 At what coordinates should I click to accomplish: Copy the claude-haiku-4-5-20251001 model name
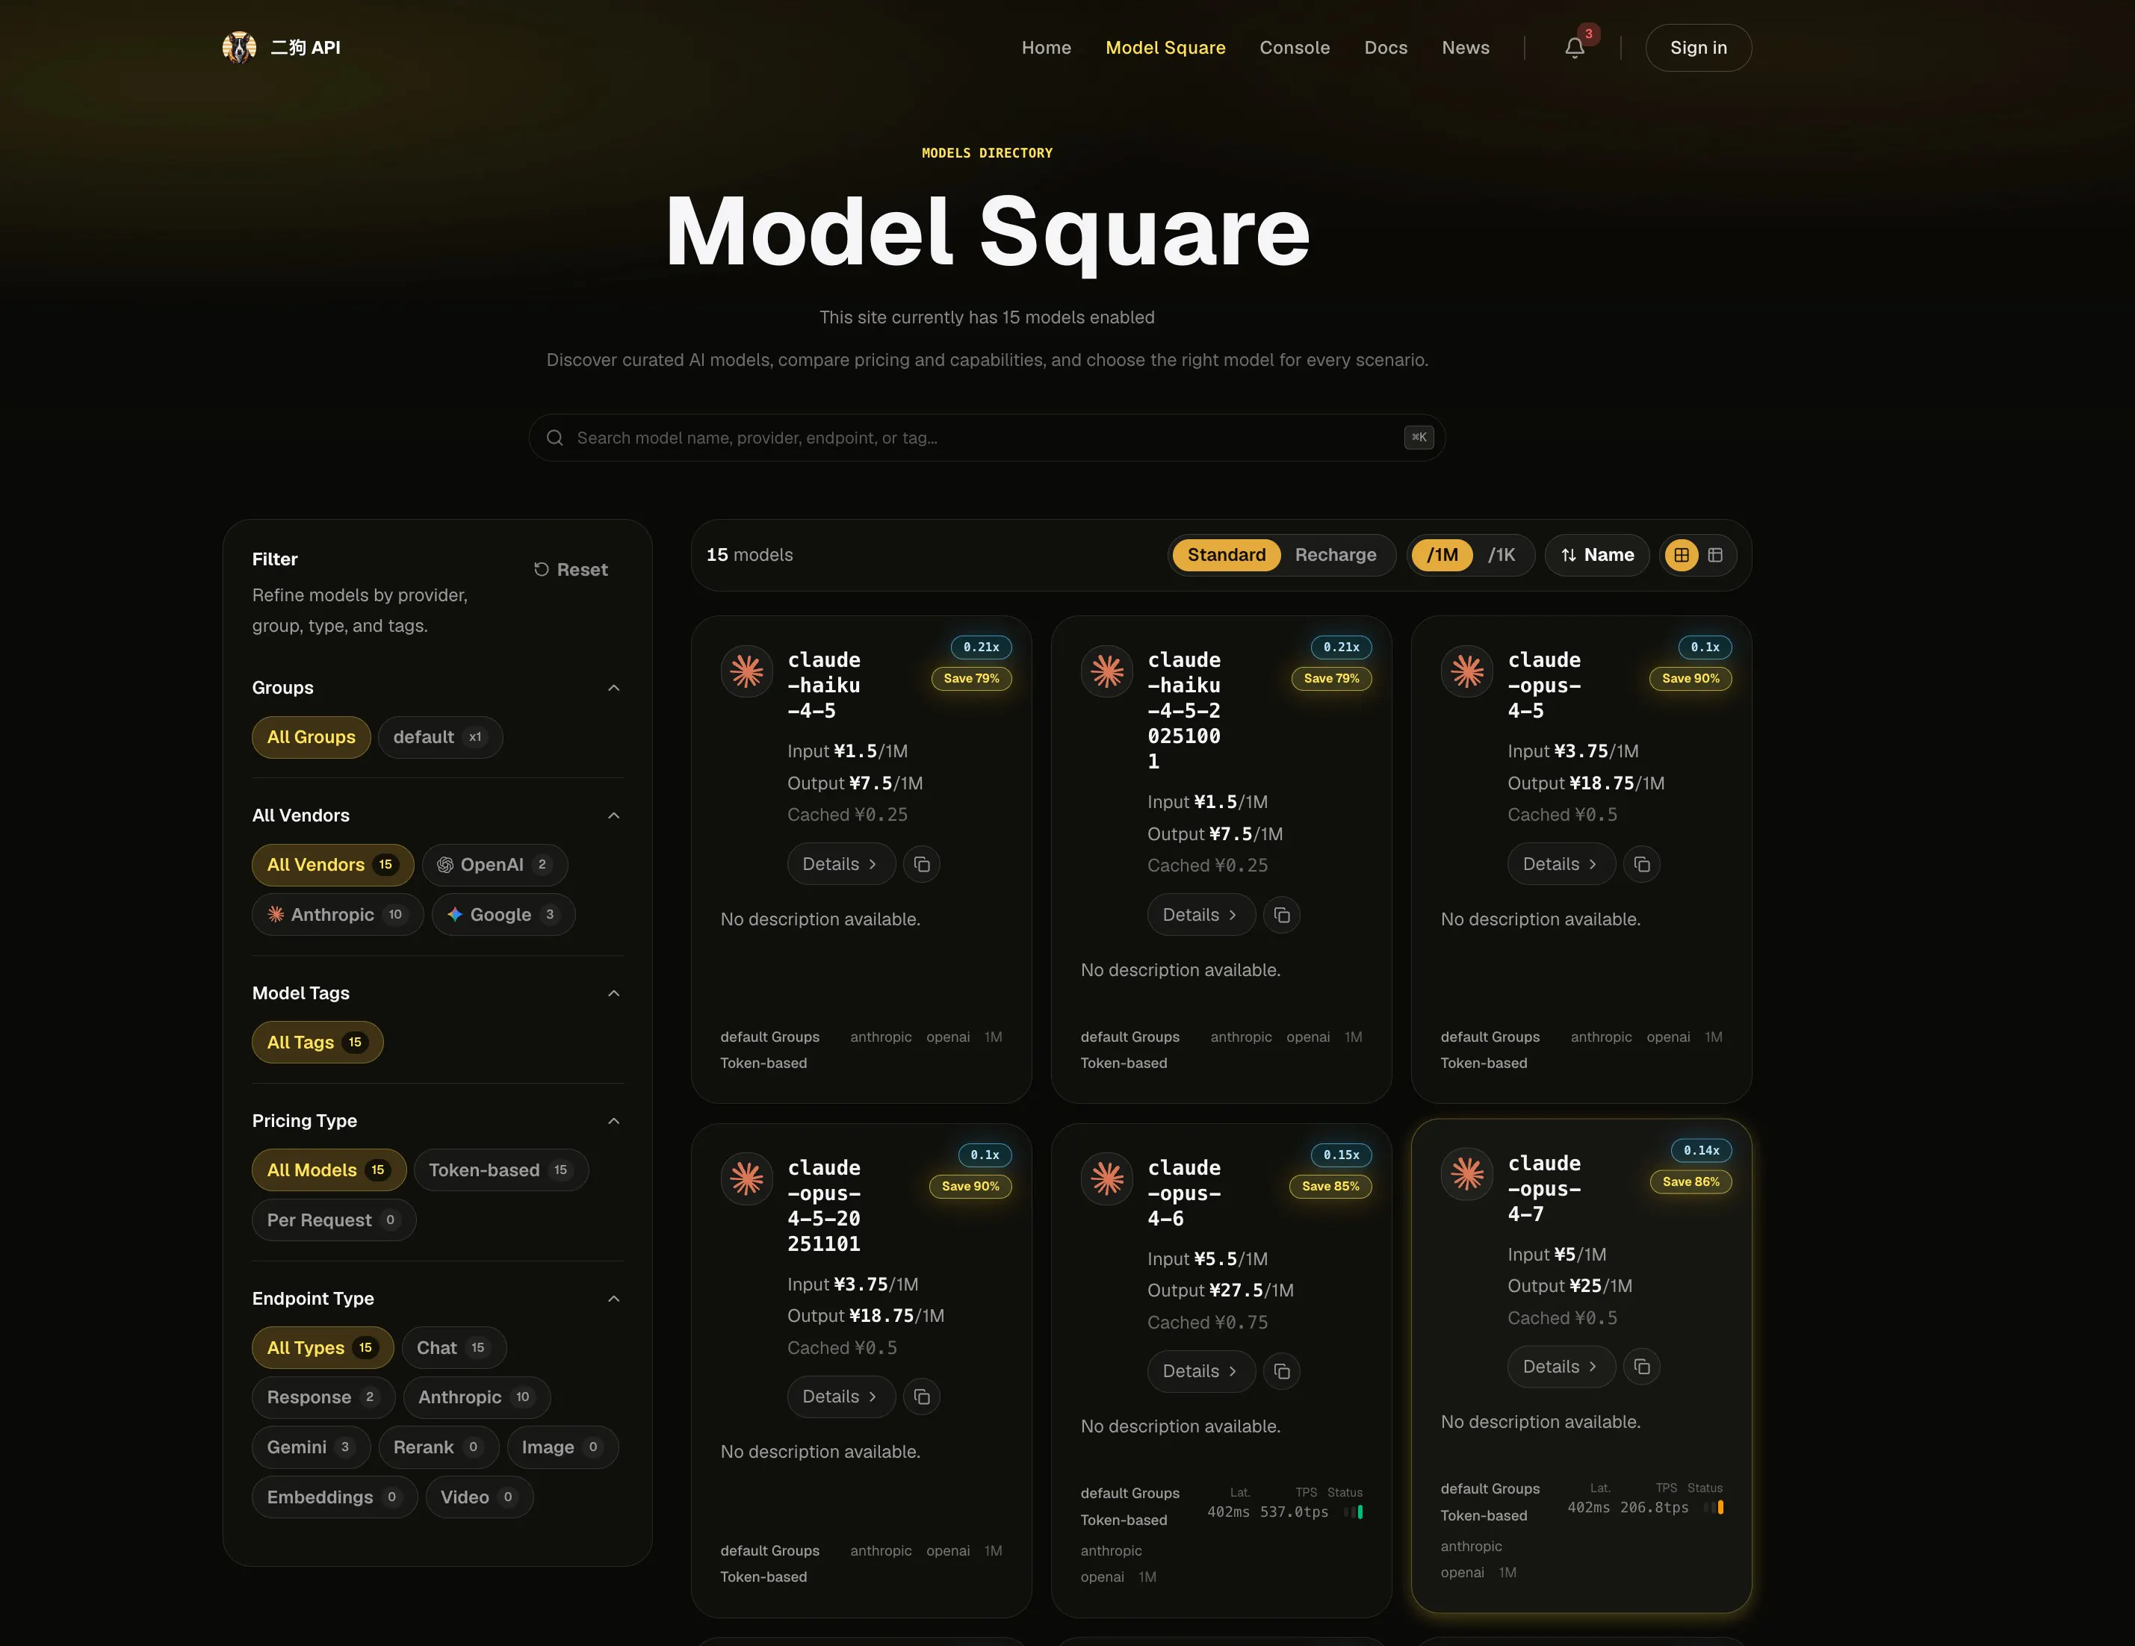(x=1282, y=915)
